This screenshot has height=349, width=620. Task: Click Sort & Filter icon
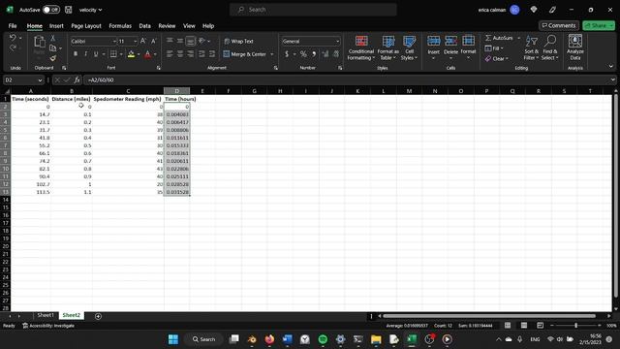[x=532, y=41]
